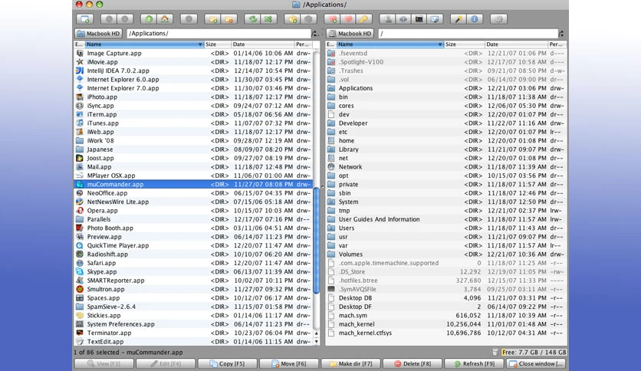Open left path field history stepper
The width and height of the screenshot is (641, 371).
pos(315,34)
